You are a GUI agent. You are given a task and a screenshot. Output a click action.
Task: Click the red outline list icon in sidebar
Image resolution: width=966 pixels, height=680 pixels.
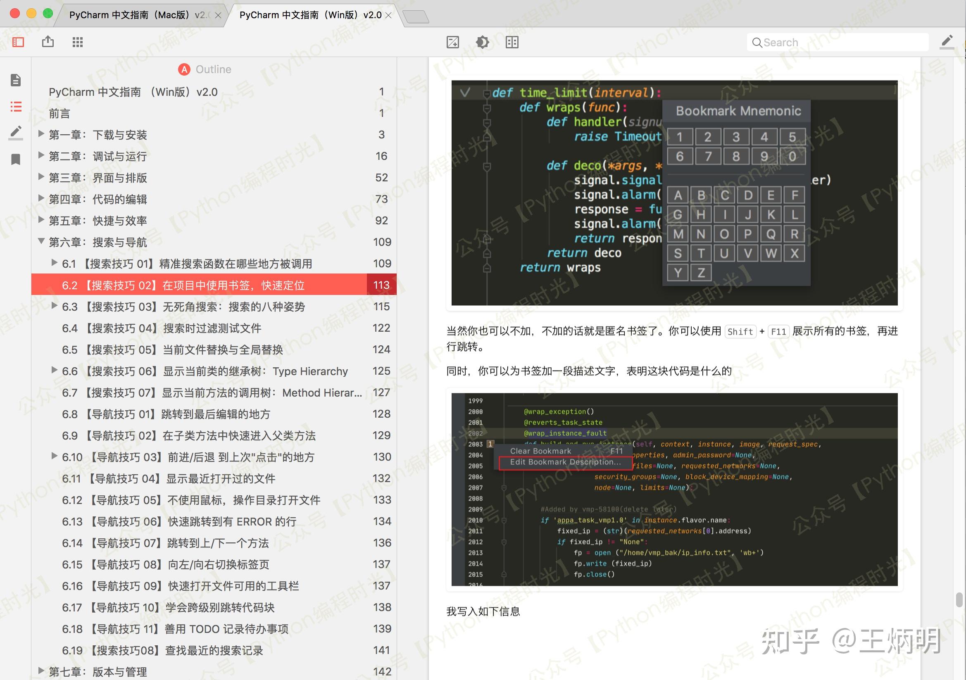pos(16,107)
